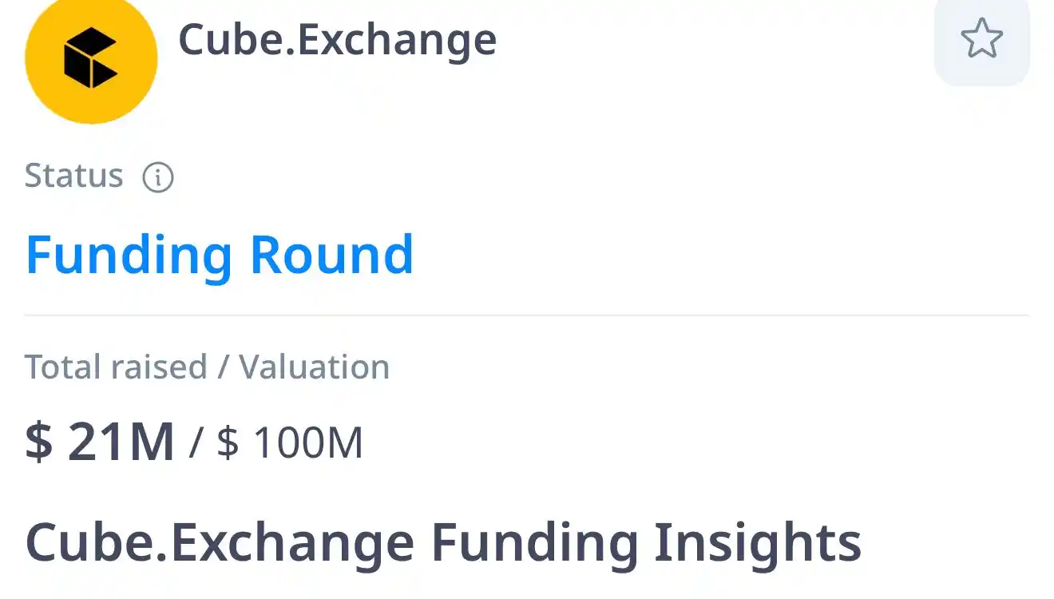Screen dimensions: 1054x599
Task: Click the circled i information icon
Action: coord(157,177)
